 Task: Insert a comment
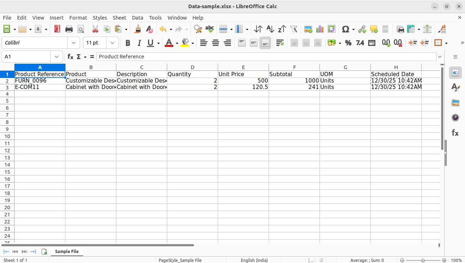pyautogui.click(x=374, y=29)
